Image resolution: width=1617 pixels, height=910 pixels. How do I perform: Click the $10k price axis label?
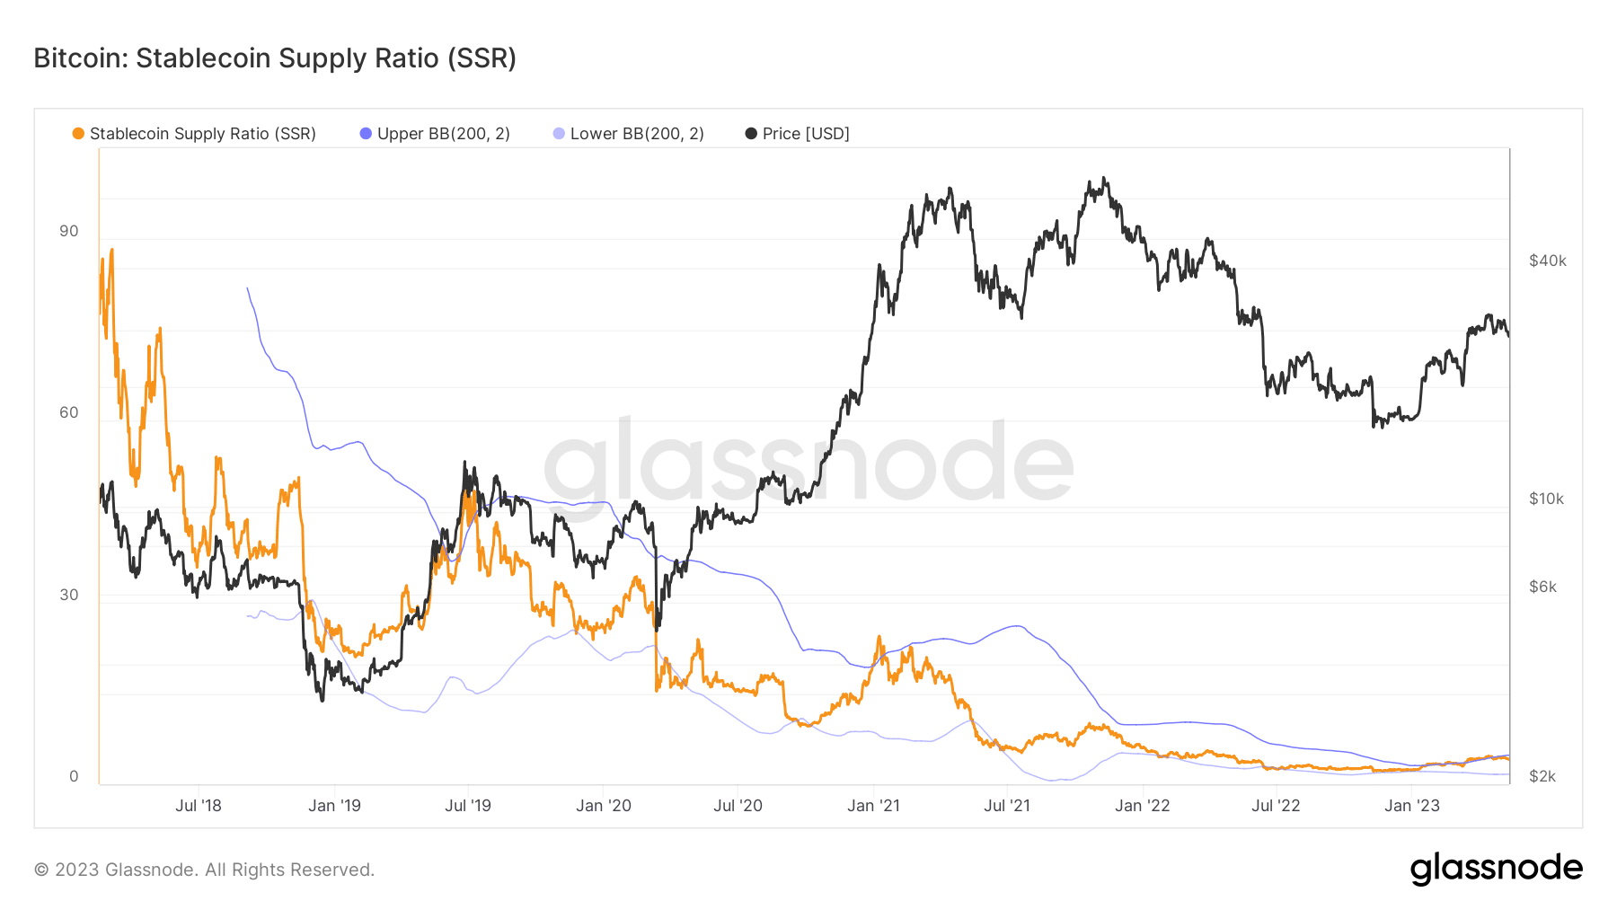[1547, 499]
